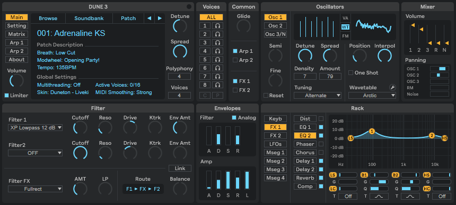Image resolution: width=456 pixels, height=205 pixels.
Task: Solo voice 2 with its headphone icon
Action: (217, 34)
